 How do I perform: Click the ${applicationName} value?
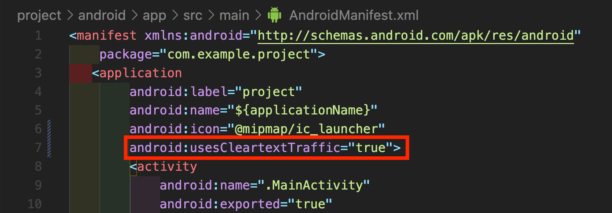(x=302, y=110)
